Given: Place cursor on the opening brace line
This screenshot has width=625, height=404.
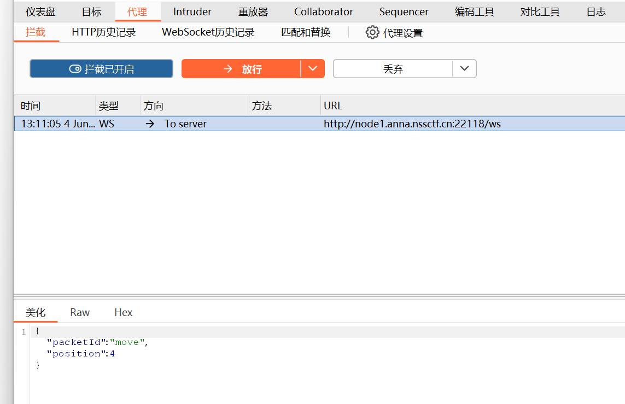Looking at the screenshot, I should click(328, 332).
